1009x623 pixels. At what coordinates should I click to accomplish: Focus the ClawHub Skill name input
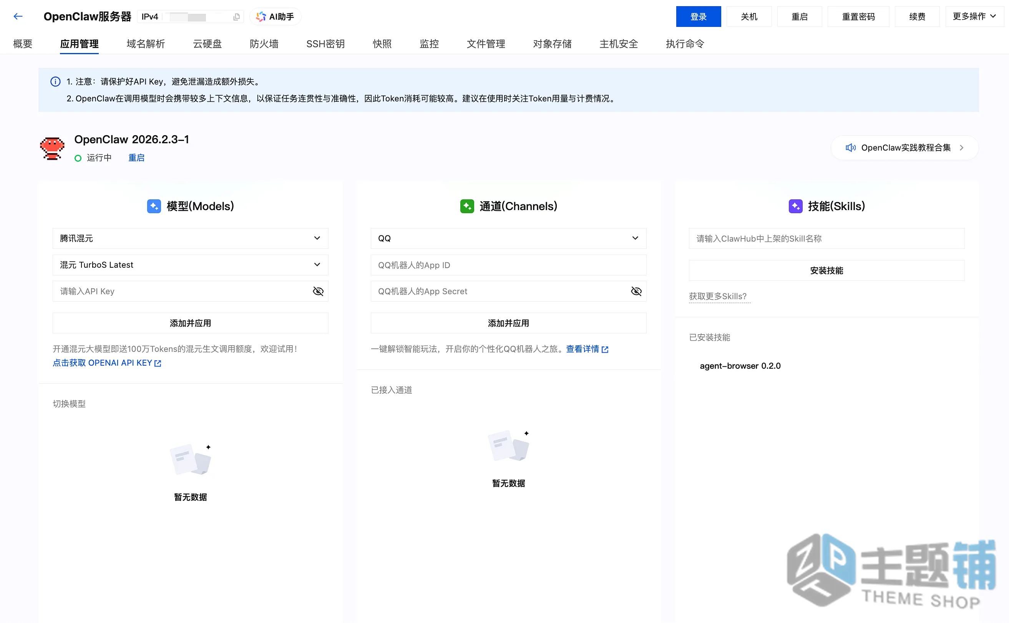click(827, 238)
